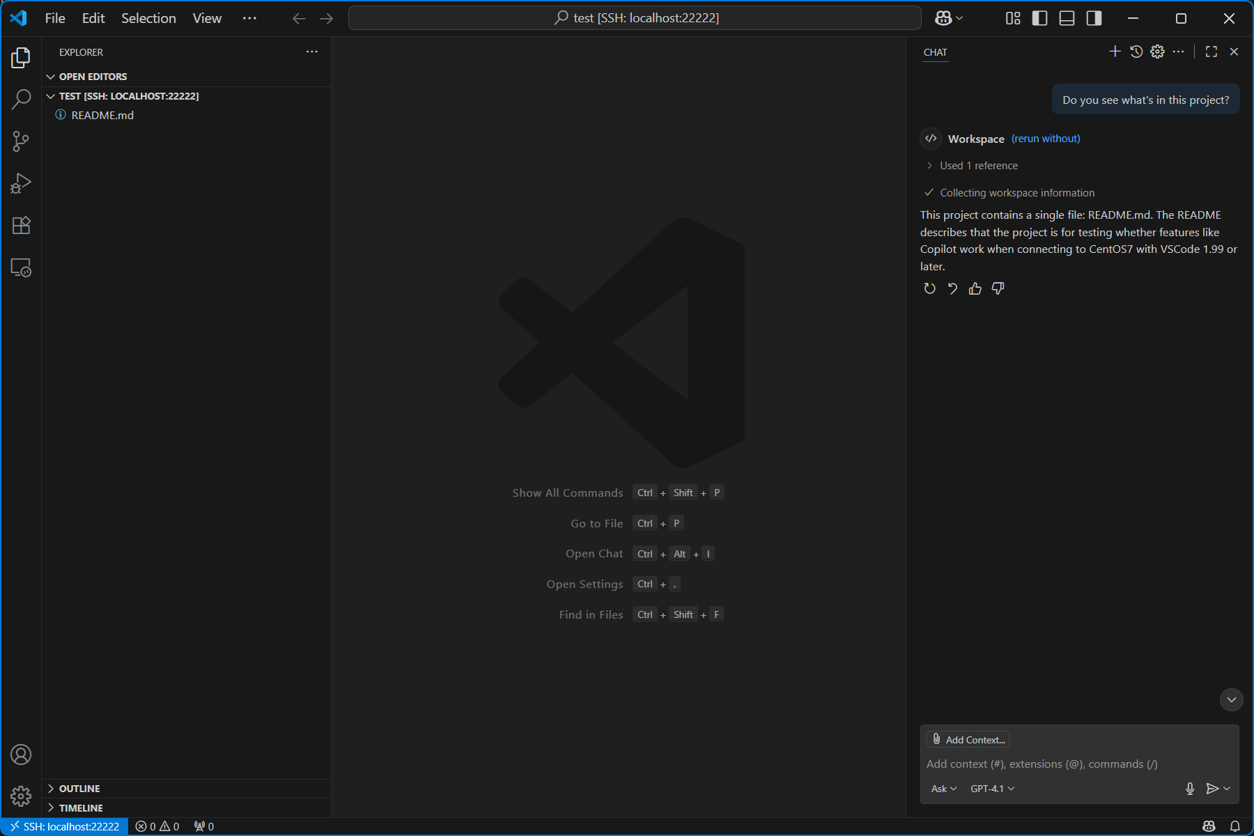The height and width of the screenshot is (836, 1254).
Task: Open the GPT-4.1 model picker dropdown
Action: point(992,789)
